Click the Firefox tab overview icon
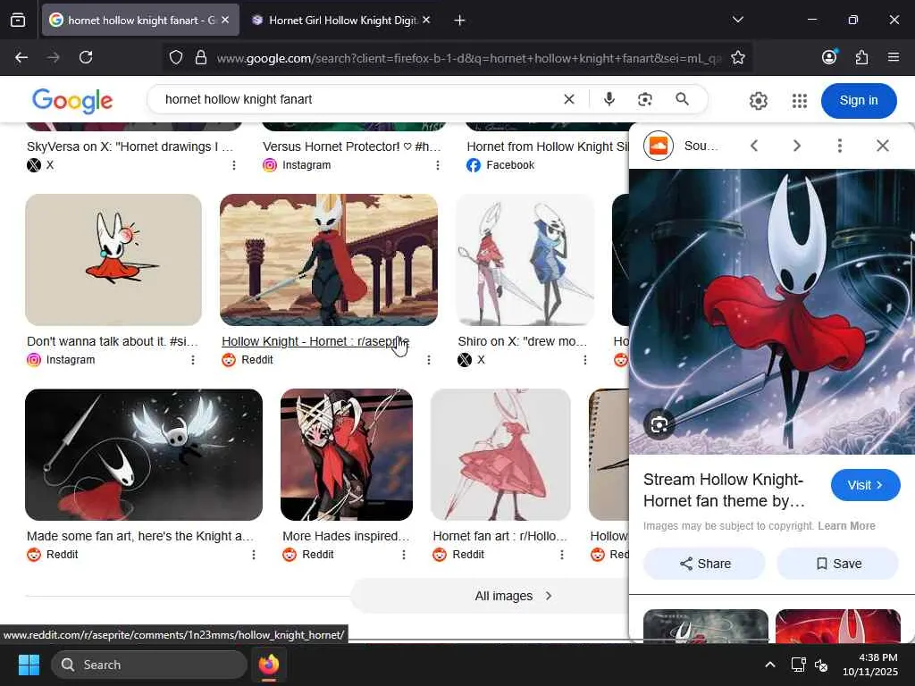Image resolution: width=915 pixels, height=686 pixels. [18, 21]
